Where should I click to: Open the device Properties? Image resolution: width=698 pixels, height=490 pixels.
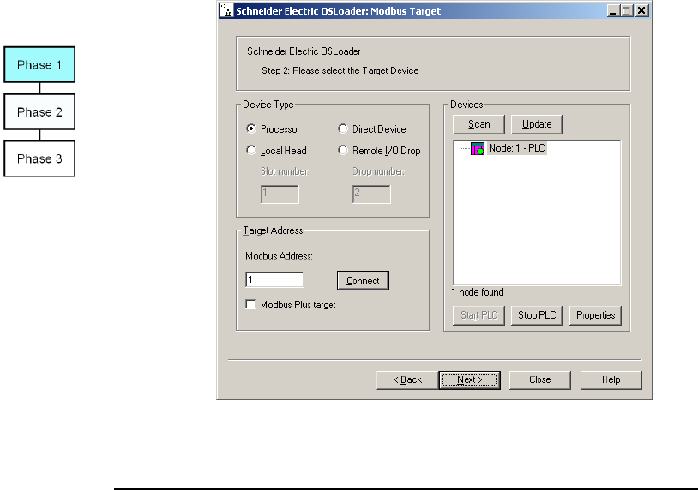pyautogui.click(x=595, y=315)
